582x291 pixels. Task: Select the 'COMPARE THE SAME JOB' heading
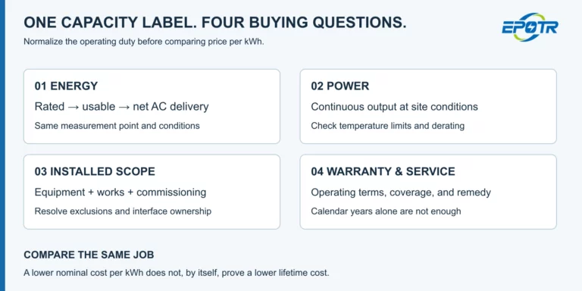coord(89,255)
